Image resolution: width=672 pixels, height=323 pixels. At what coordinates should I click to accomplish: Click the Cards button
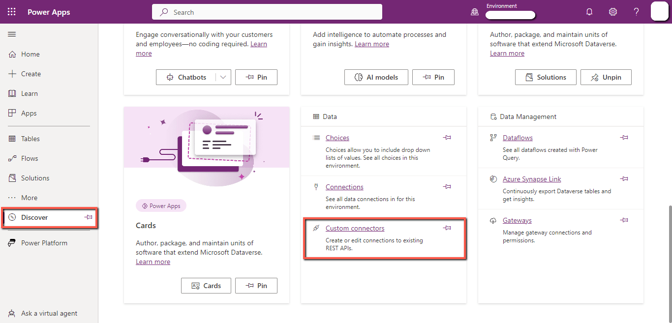(x=206, y=286)
